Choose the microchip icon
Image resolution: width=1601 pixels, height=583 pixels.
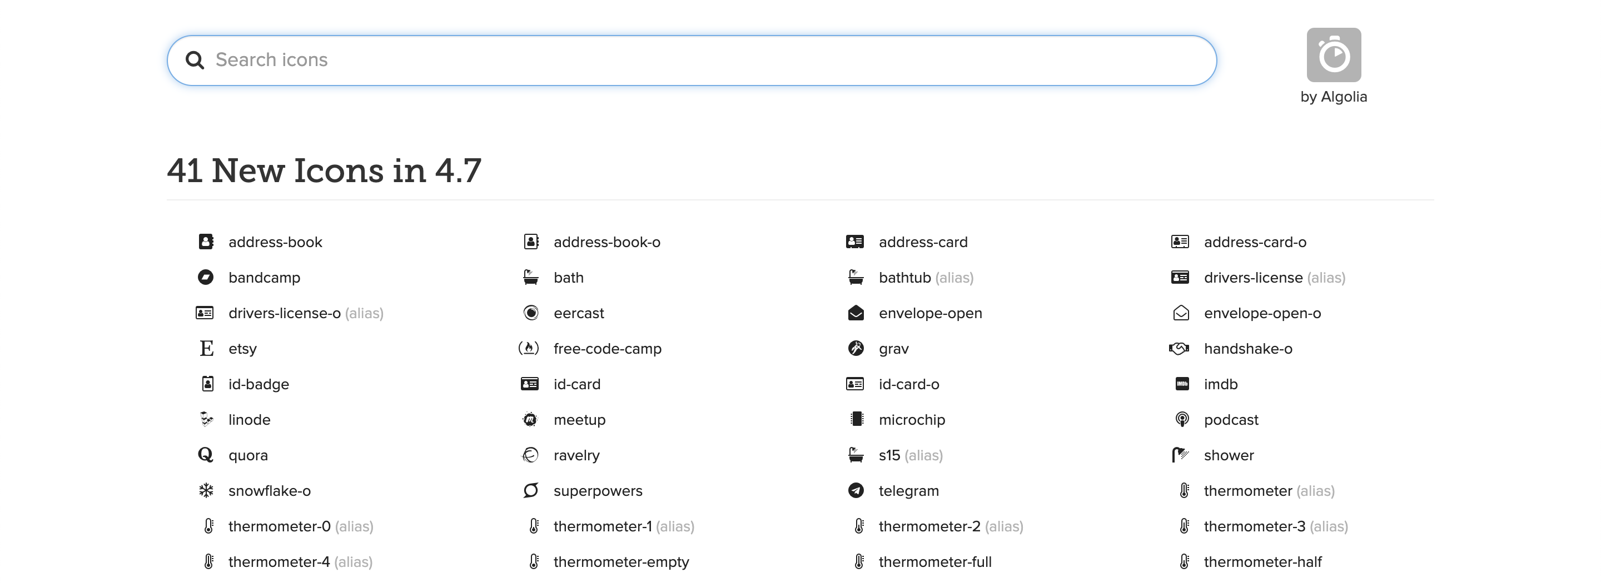tap(857, 419)
